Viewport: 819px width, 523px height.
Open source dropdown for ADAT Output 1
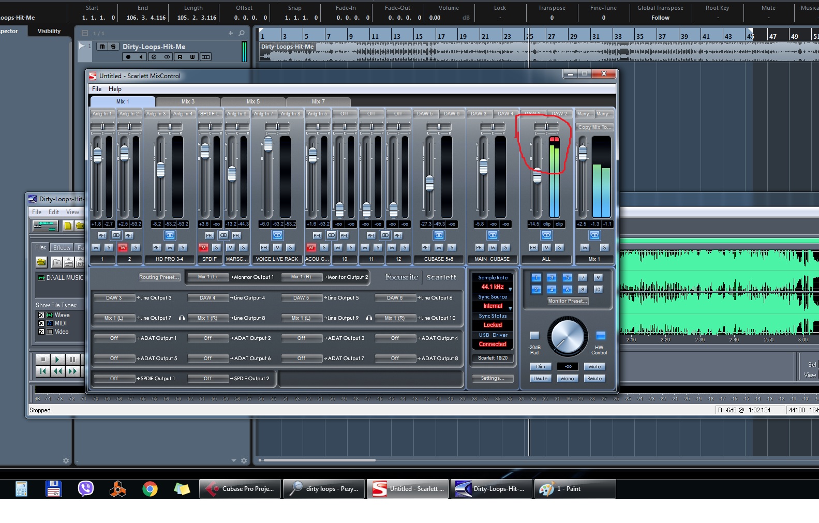pyautogui.click(x=114, y=338)
